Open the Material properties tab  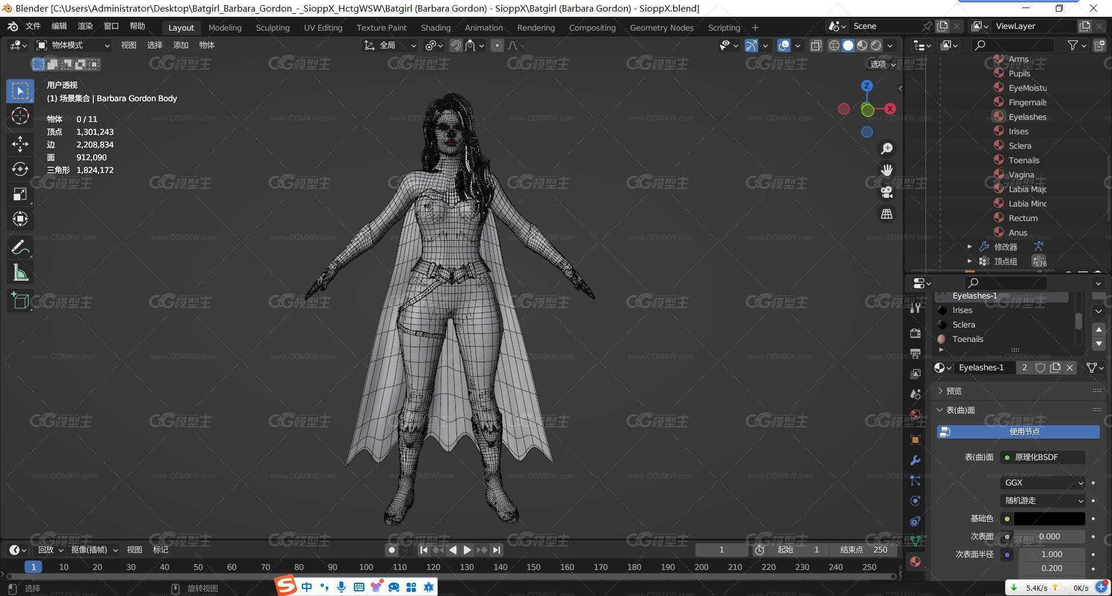pyautogui.click(x=916, y=561)
